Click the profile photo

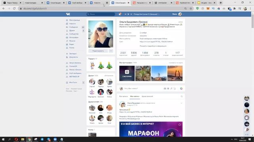click(100, 34)
